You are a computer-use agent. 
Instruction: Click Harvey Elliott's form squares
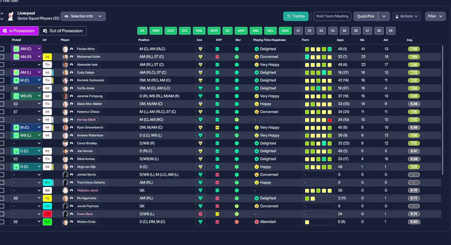click(318, 120)
